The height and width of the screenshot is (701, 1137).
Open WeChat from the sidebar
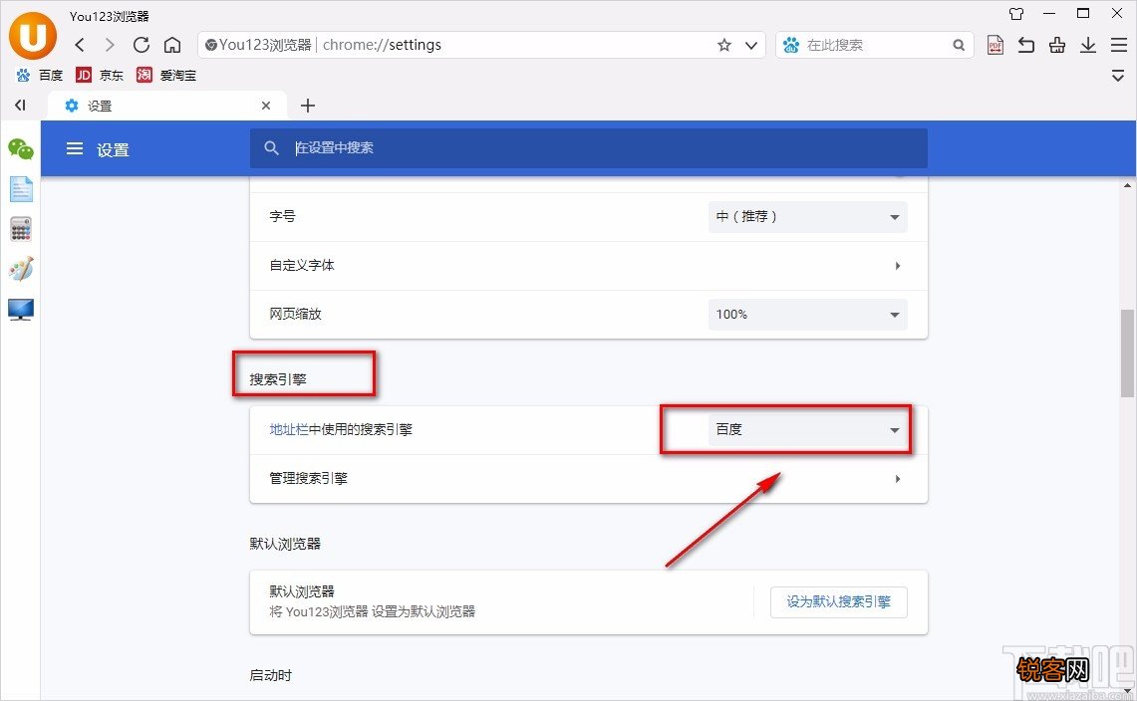[21, 149]
